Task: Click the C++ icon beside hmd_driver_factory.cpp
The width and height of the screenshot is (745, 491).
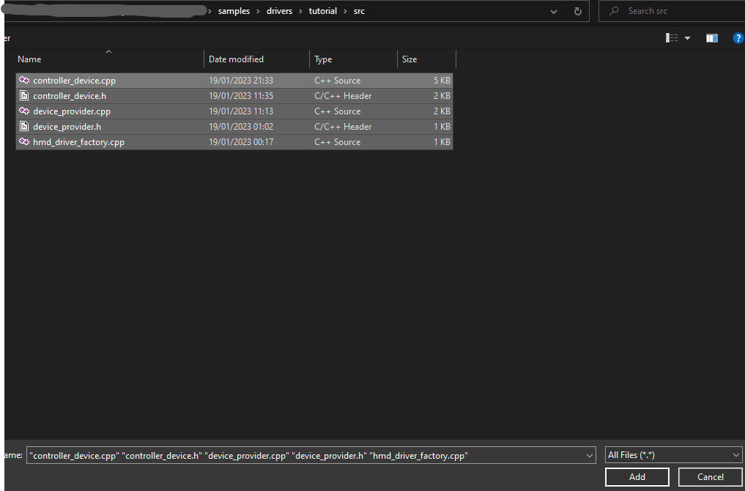Action: pyautogui.click(x=24, y=142)
